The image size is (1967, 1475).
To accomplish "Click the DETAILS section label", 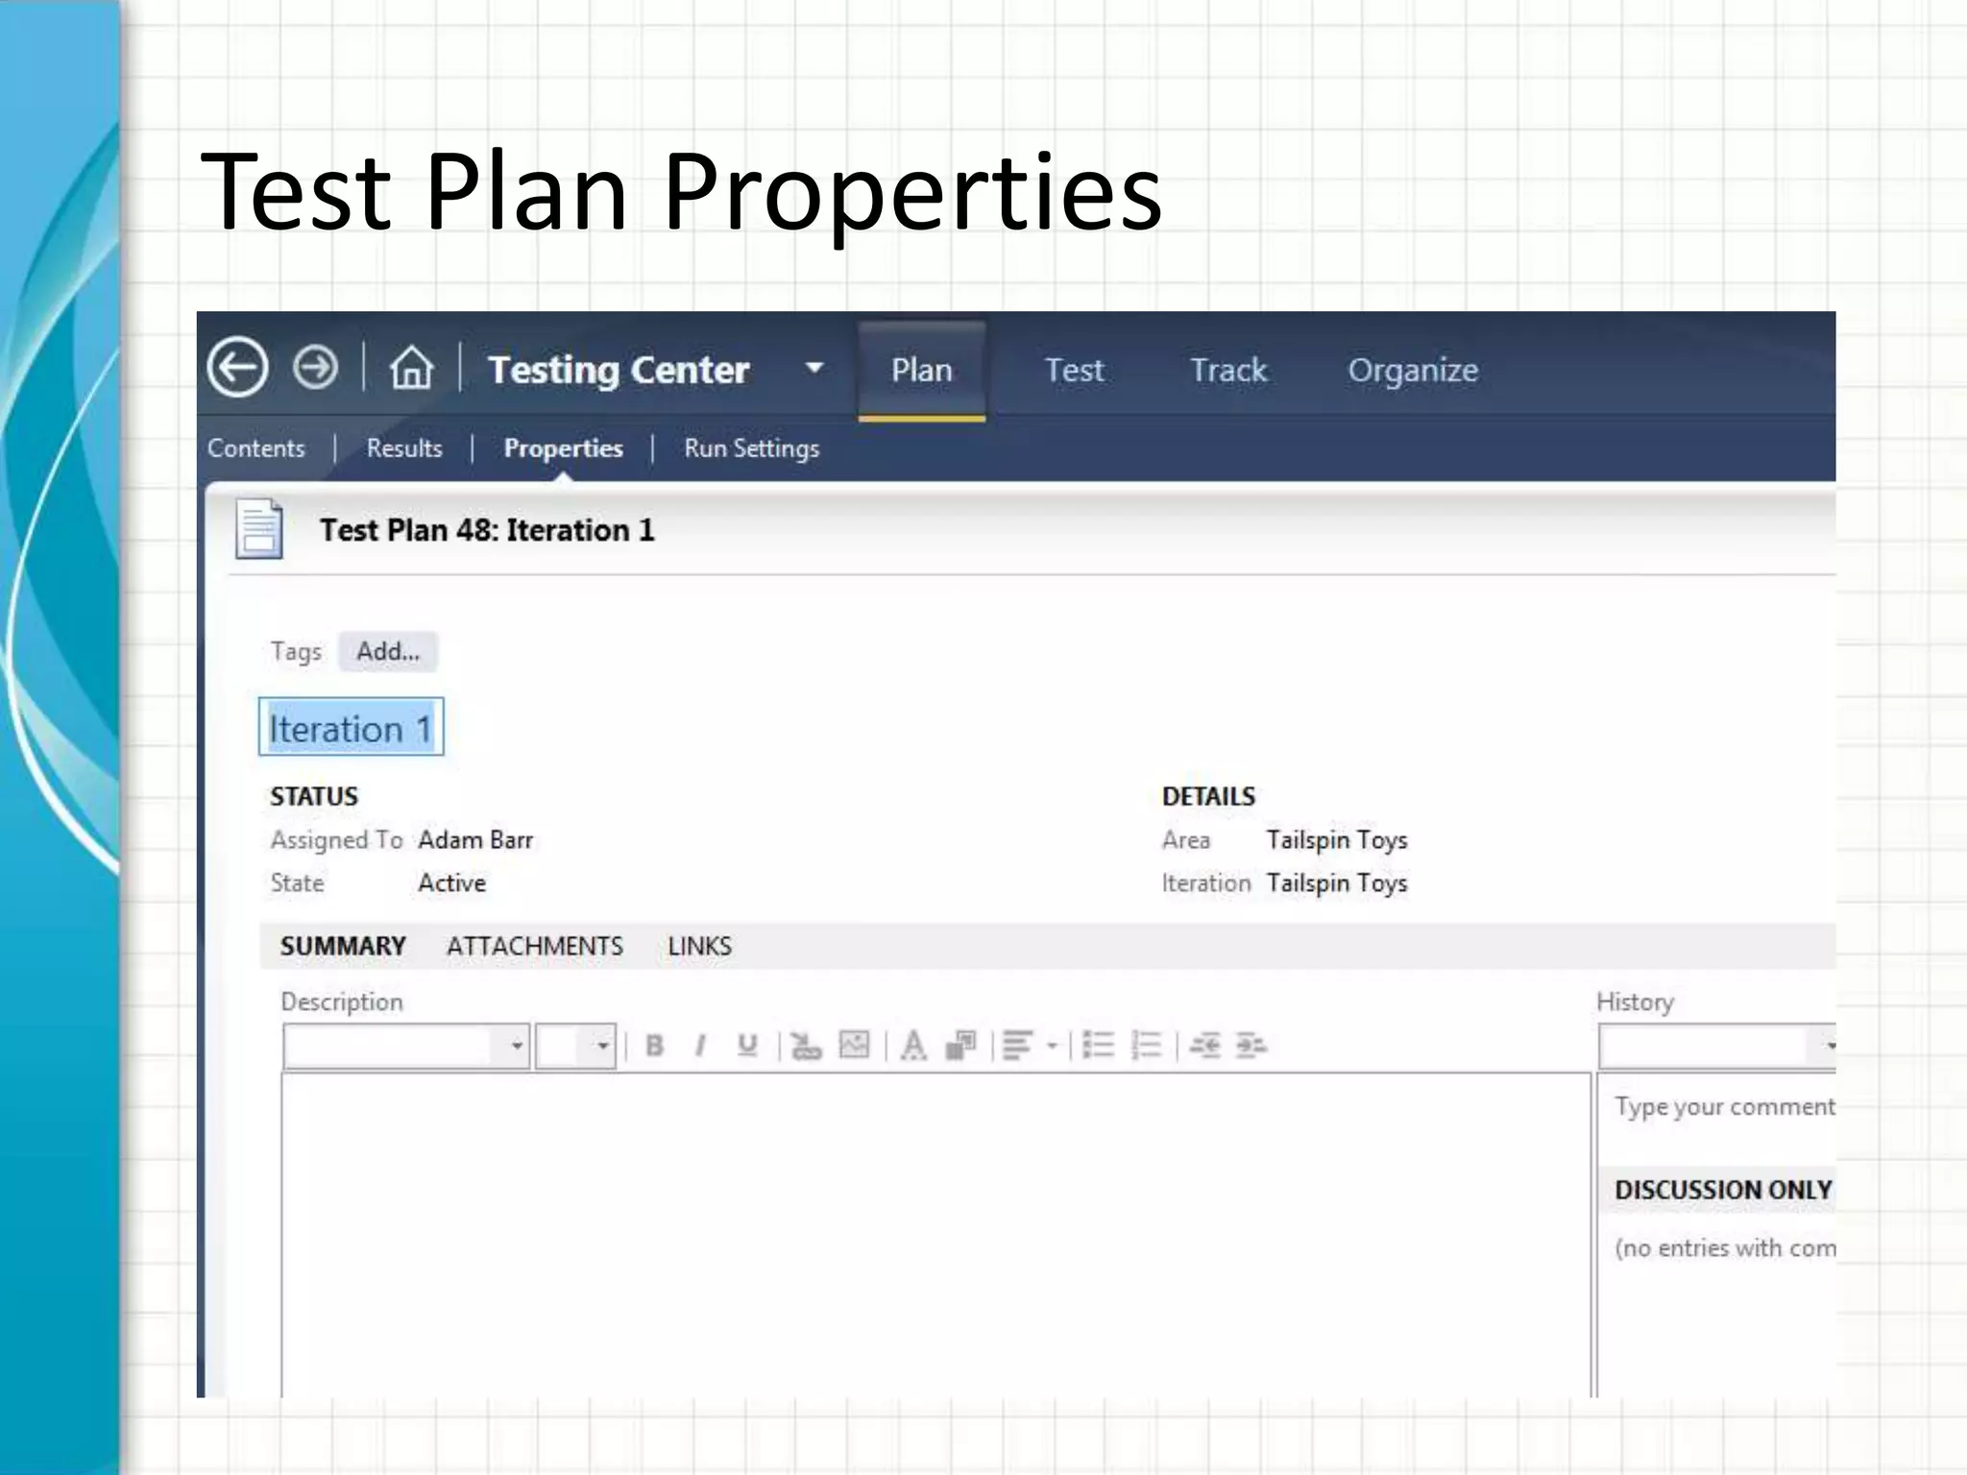I will coord(1208,797).
